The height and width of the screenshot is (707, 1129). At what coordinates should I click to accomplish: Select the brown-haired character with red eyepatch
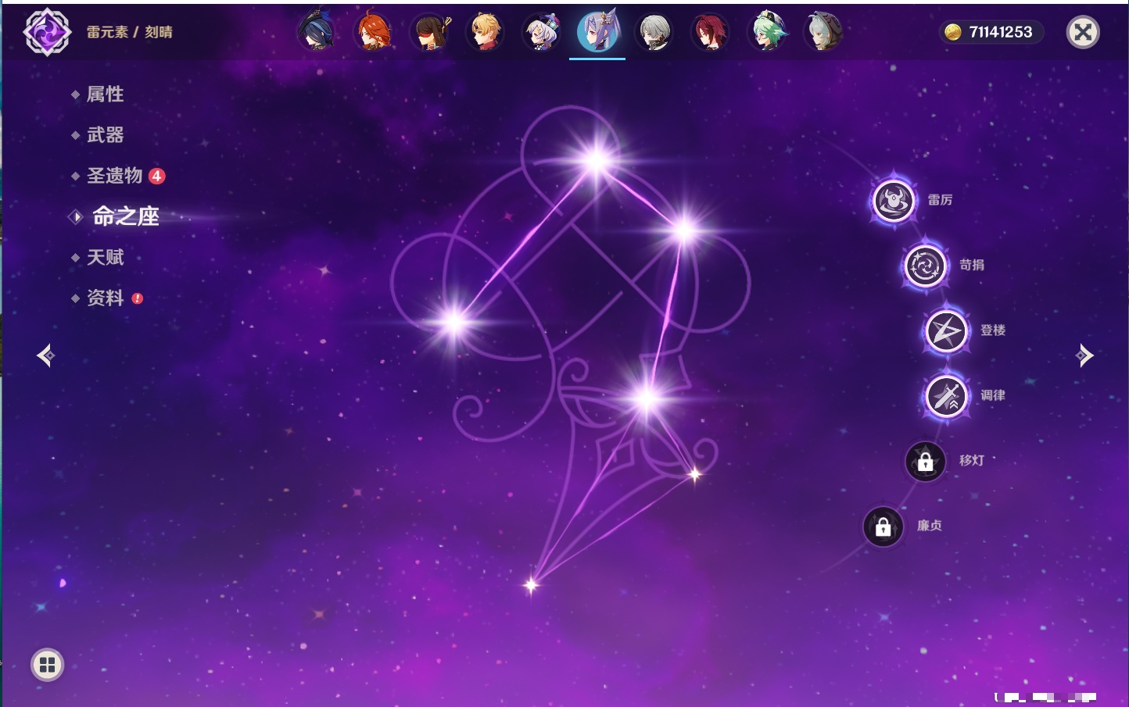pyautogui.click(x=429, y=32)
